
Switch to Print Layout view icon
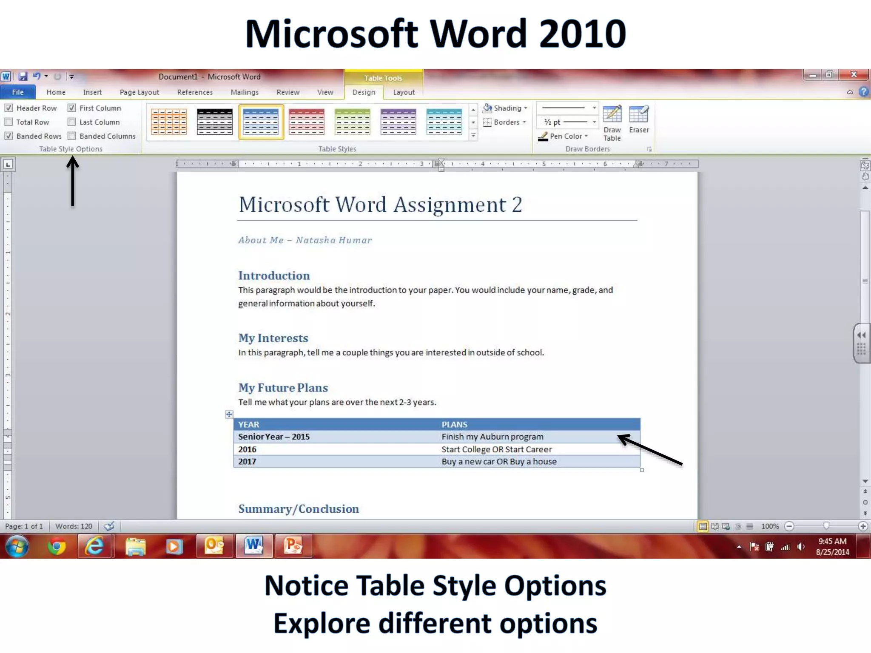point(703,526)
